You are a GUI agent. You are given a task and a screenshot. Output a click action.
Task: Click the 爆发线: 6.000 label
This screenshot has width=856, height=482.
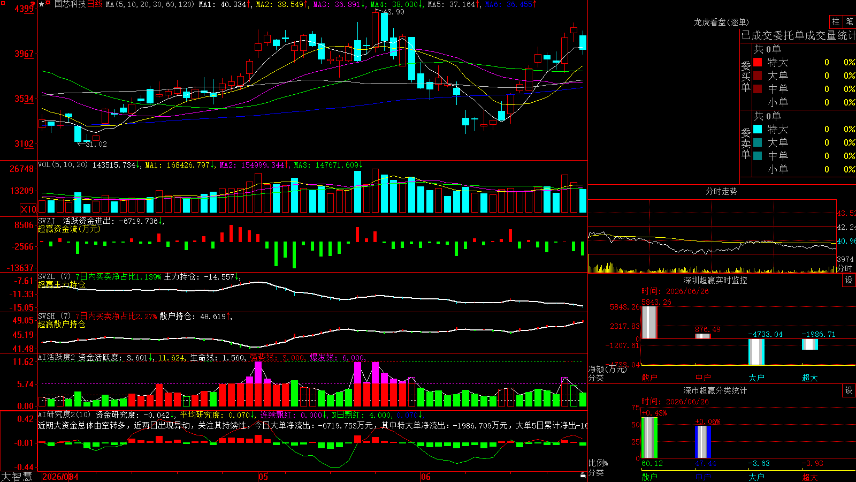(338, 357)
